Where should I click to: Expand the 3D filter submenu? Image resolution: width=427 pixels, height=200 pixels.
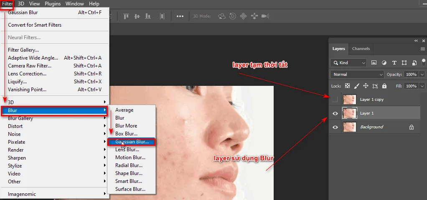(55, 102)
